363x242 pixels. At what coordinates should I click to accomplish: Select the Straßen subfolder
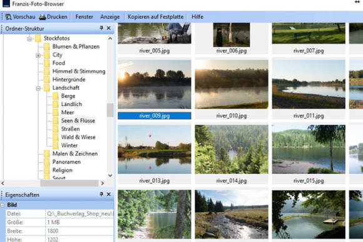click(70, 129)
